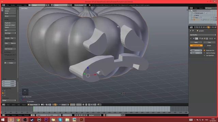Open the Set Origin dropdown
This screenshot has width=218, height=122.
tap(10, 33)
